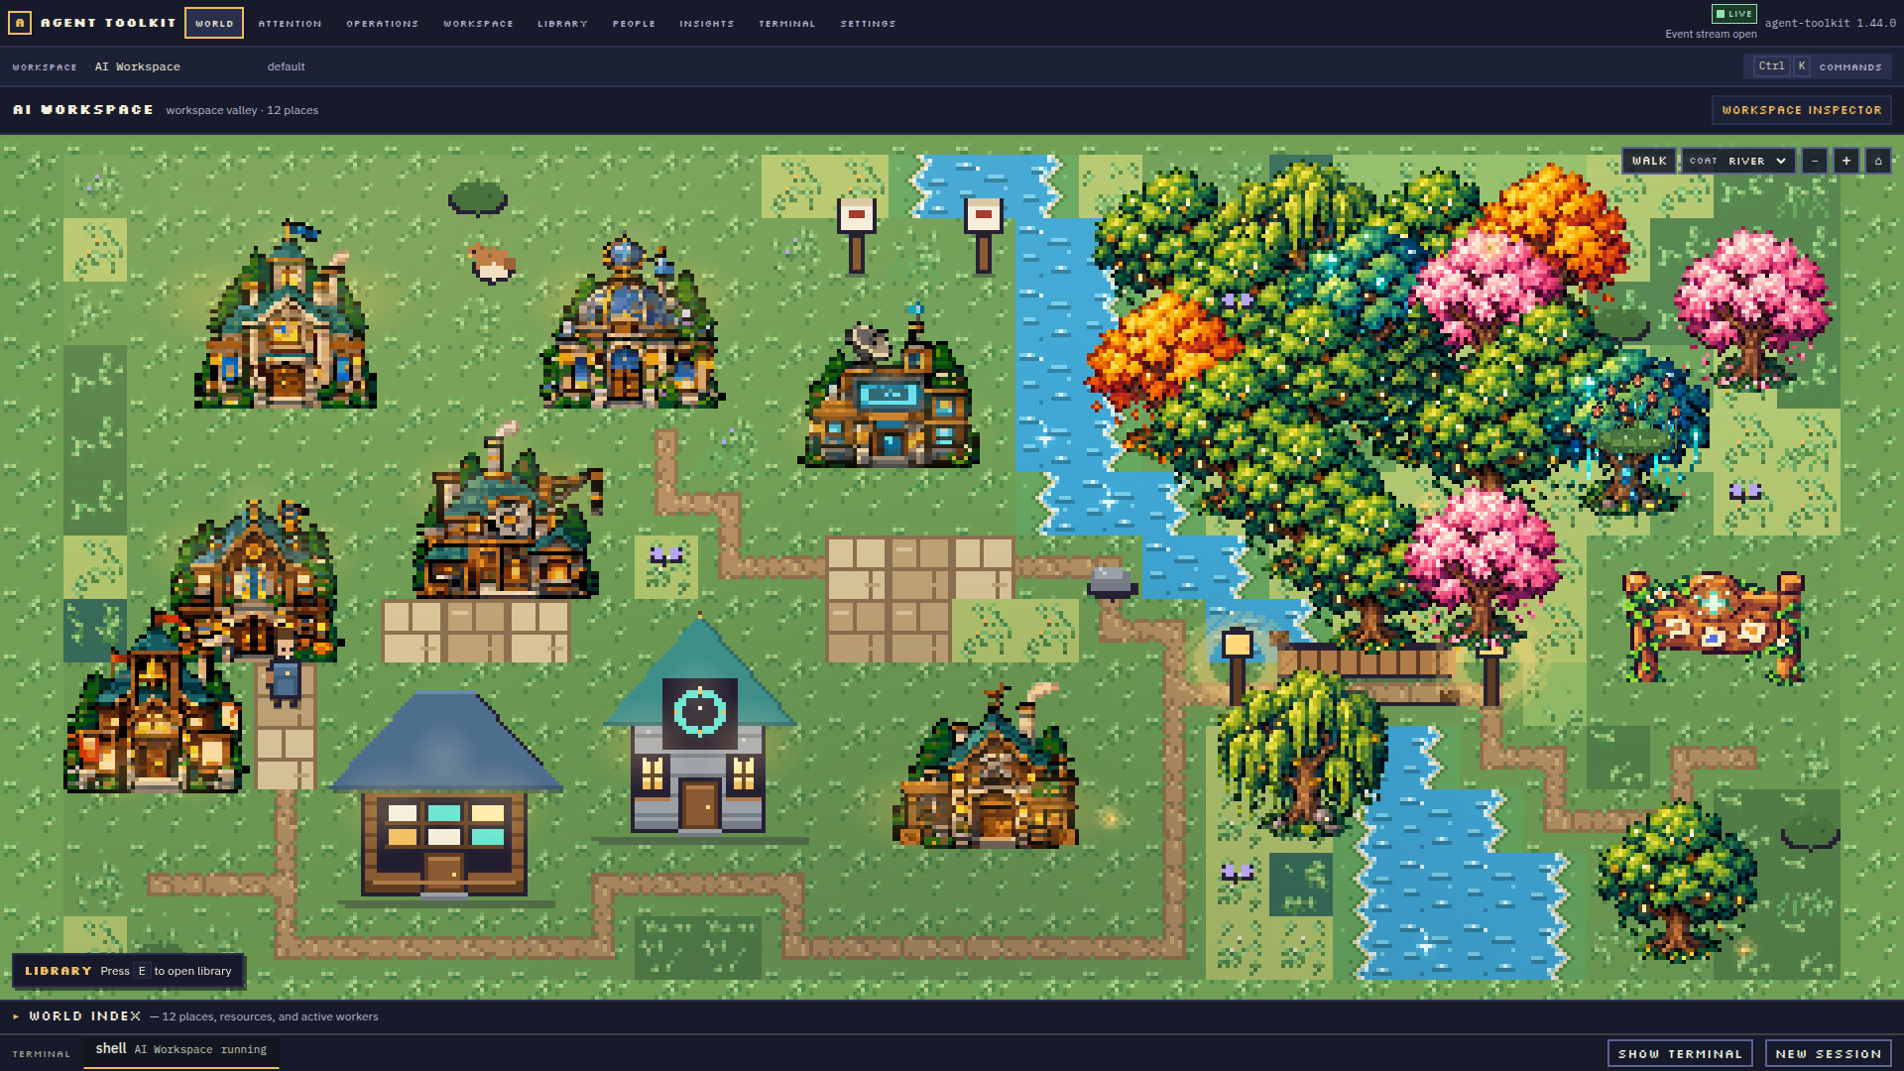
Task: Toggle the Walk mode button
Action: click(1649, 161)
